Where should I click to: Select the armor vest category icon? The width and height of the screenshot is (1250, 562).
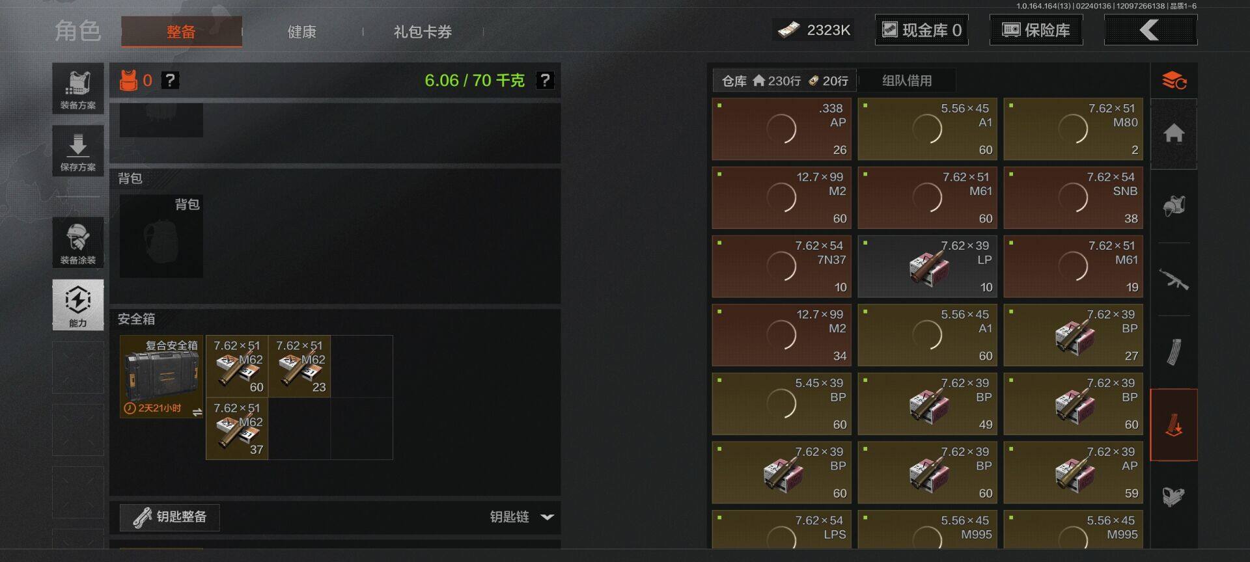(x=1174, y=206)
